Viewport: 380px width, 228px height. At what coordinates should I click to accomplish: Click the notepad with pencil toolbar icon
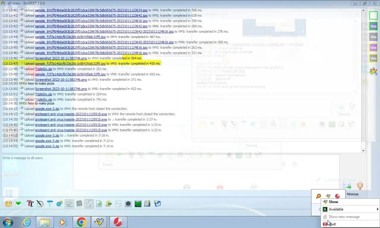(147, 204)
